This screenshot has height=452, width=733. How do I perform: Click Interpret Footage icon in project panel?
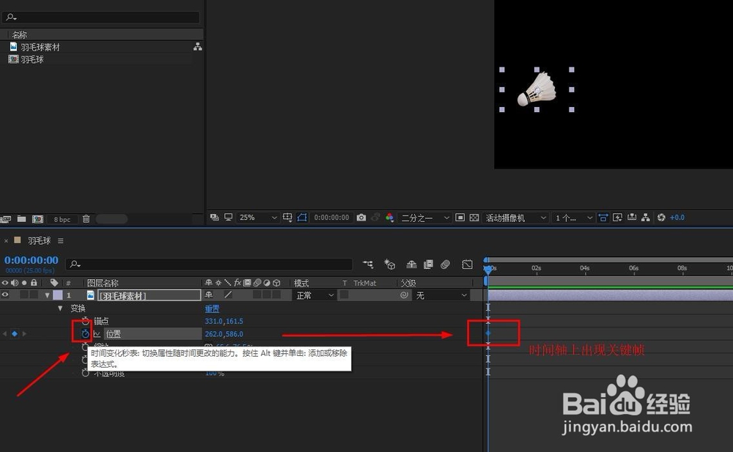coord(6,219)
